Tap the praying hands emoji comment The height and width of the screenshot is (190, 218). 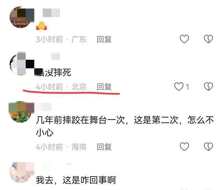click(42, 25)
